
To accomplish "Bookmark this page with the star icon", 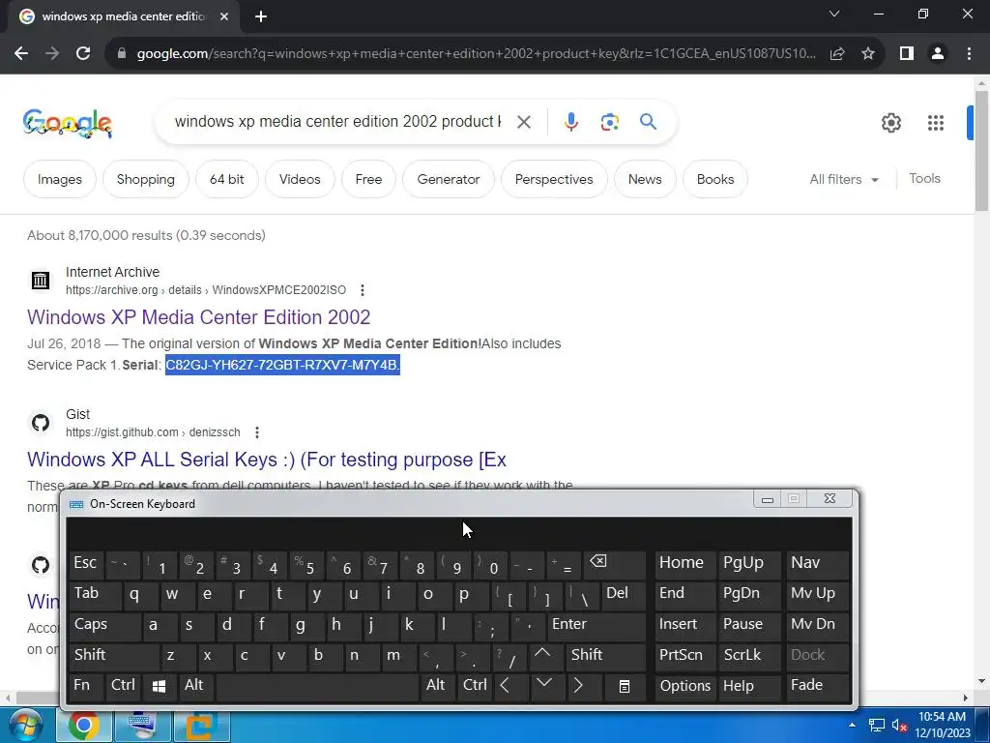I will 868,54.
